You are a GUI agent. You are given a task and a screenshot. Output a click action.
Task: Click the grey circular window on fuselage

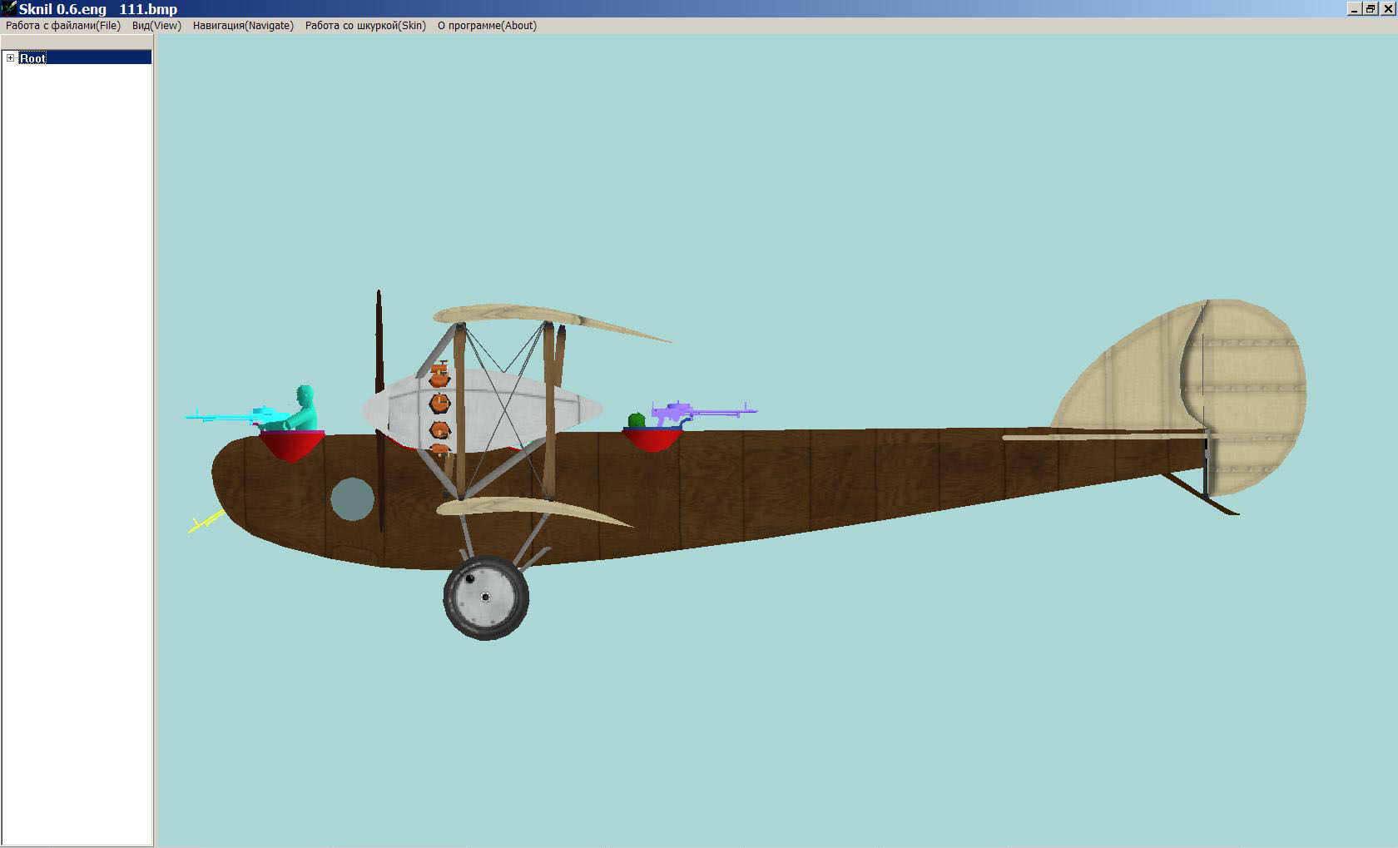[x=352, y=499]
